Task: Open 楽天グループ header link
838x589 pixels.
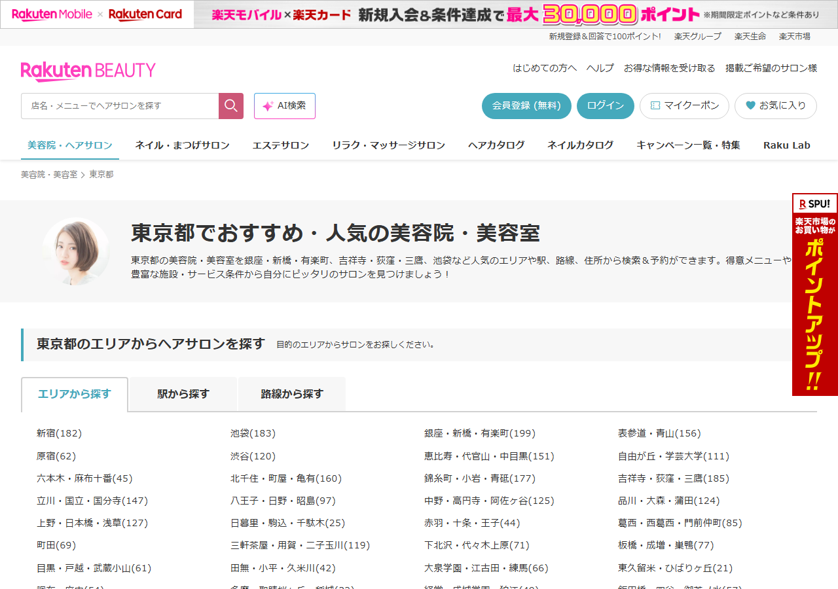Action: point(698,37)
